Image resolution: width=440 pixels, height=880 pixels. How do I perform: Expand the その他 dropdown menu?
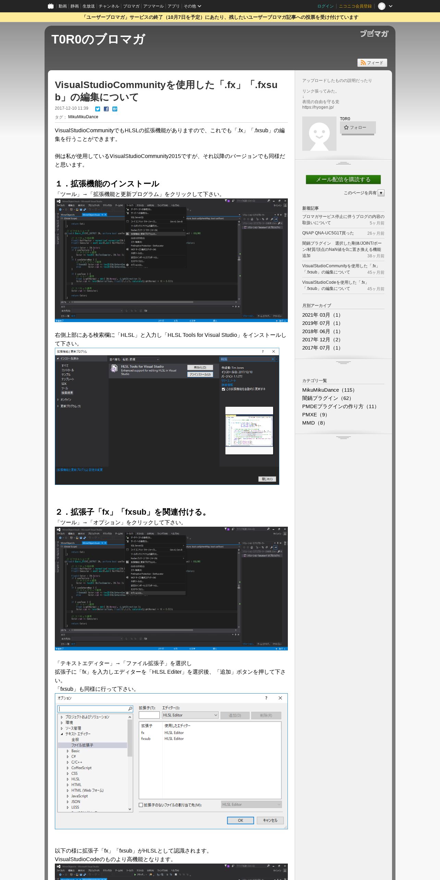tap(192, 6)
